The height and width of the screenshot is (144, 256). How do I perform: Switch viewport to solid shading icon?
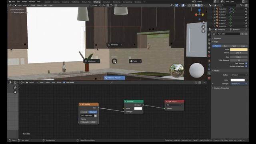coord(196,5)
